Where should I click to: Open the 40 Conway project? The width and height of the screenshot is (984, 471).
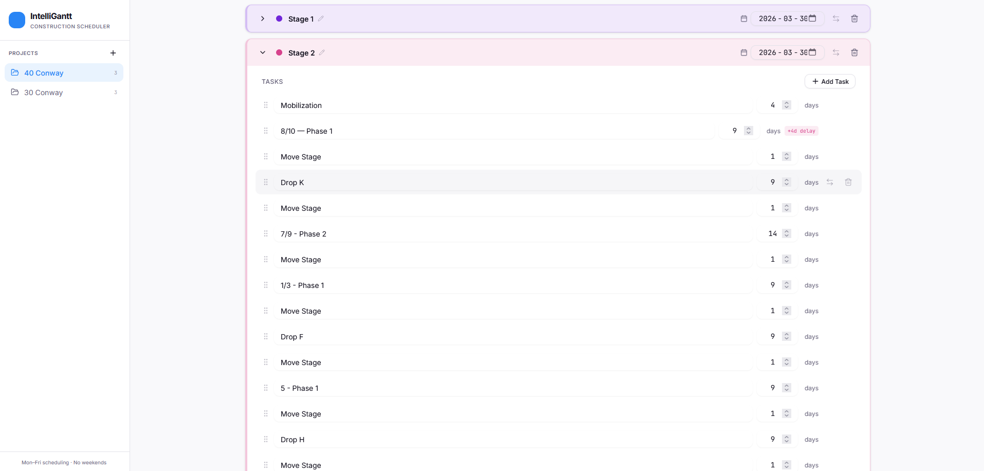pos(64,73)
